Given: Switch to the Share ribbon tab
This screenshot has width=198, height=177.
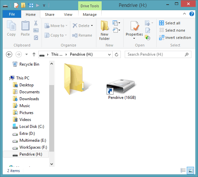Looking at the screenshot, I should [x=49, y=15].
